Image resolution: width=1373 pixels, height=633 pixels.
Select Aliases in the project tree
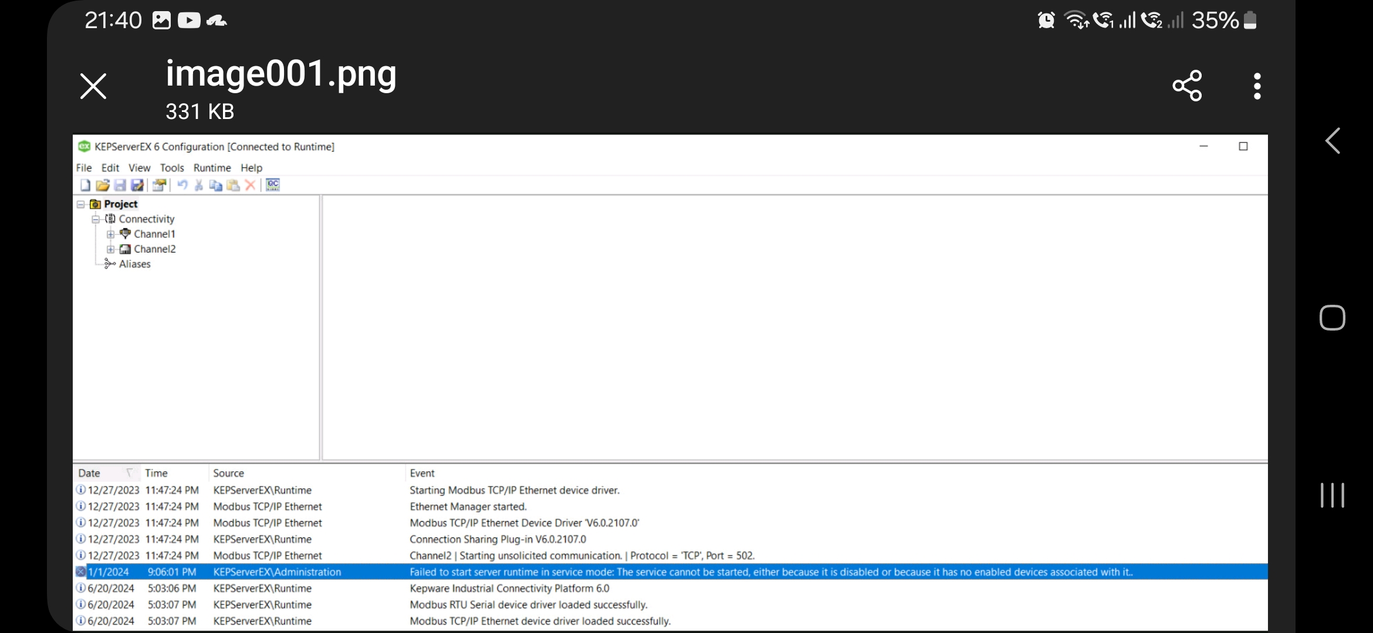pos(136,264)
